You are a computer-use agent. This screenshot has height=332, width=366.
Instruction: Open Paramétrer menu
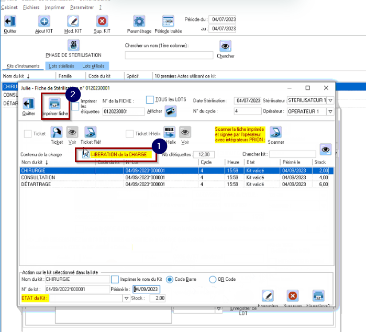[82, 7]
